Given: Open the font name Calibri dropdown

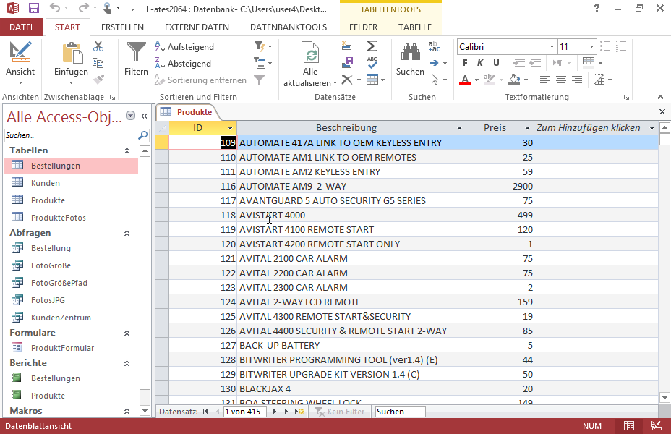Looking at the screenshot, I should [552, 46].
